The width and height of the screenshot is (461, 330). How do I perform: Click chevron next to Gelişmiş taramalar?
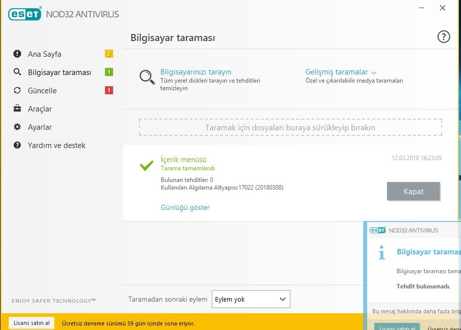tap(374, 72)
